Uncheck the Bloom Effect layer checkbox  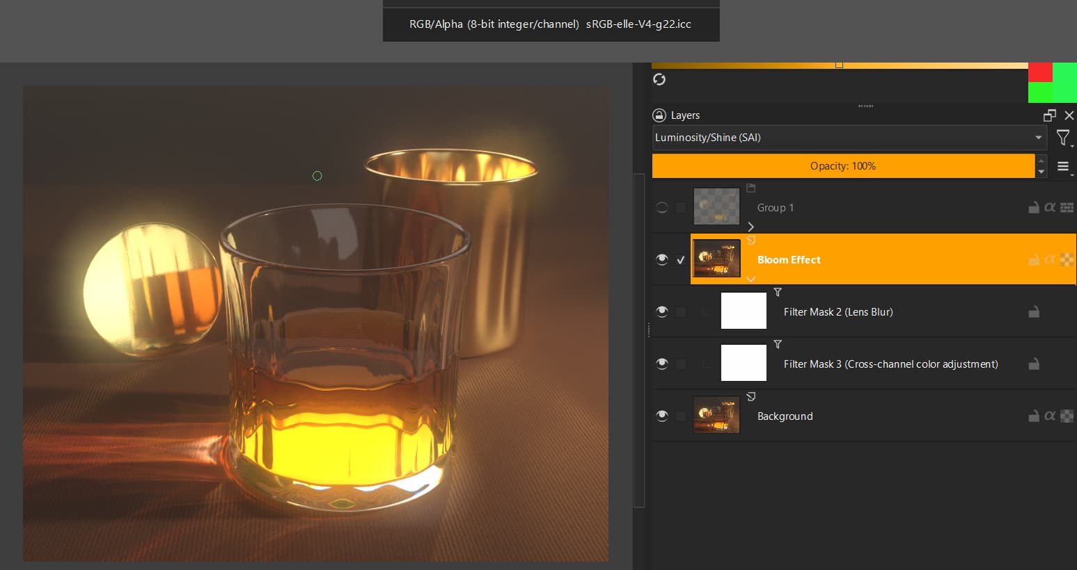tap(681, 260)
